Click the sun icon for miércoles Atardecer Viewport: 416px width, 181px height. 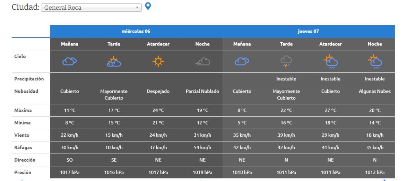[x=158, y=62]
